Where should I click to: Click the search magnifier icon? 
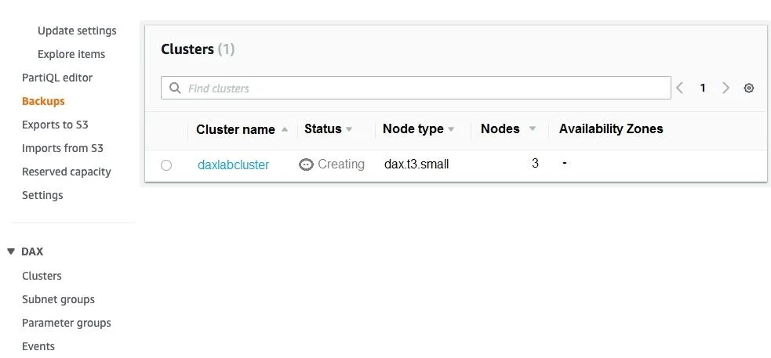pyautogui.click(x=175, y=88)
